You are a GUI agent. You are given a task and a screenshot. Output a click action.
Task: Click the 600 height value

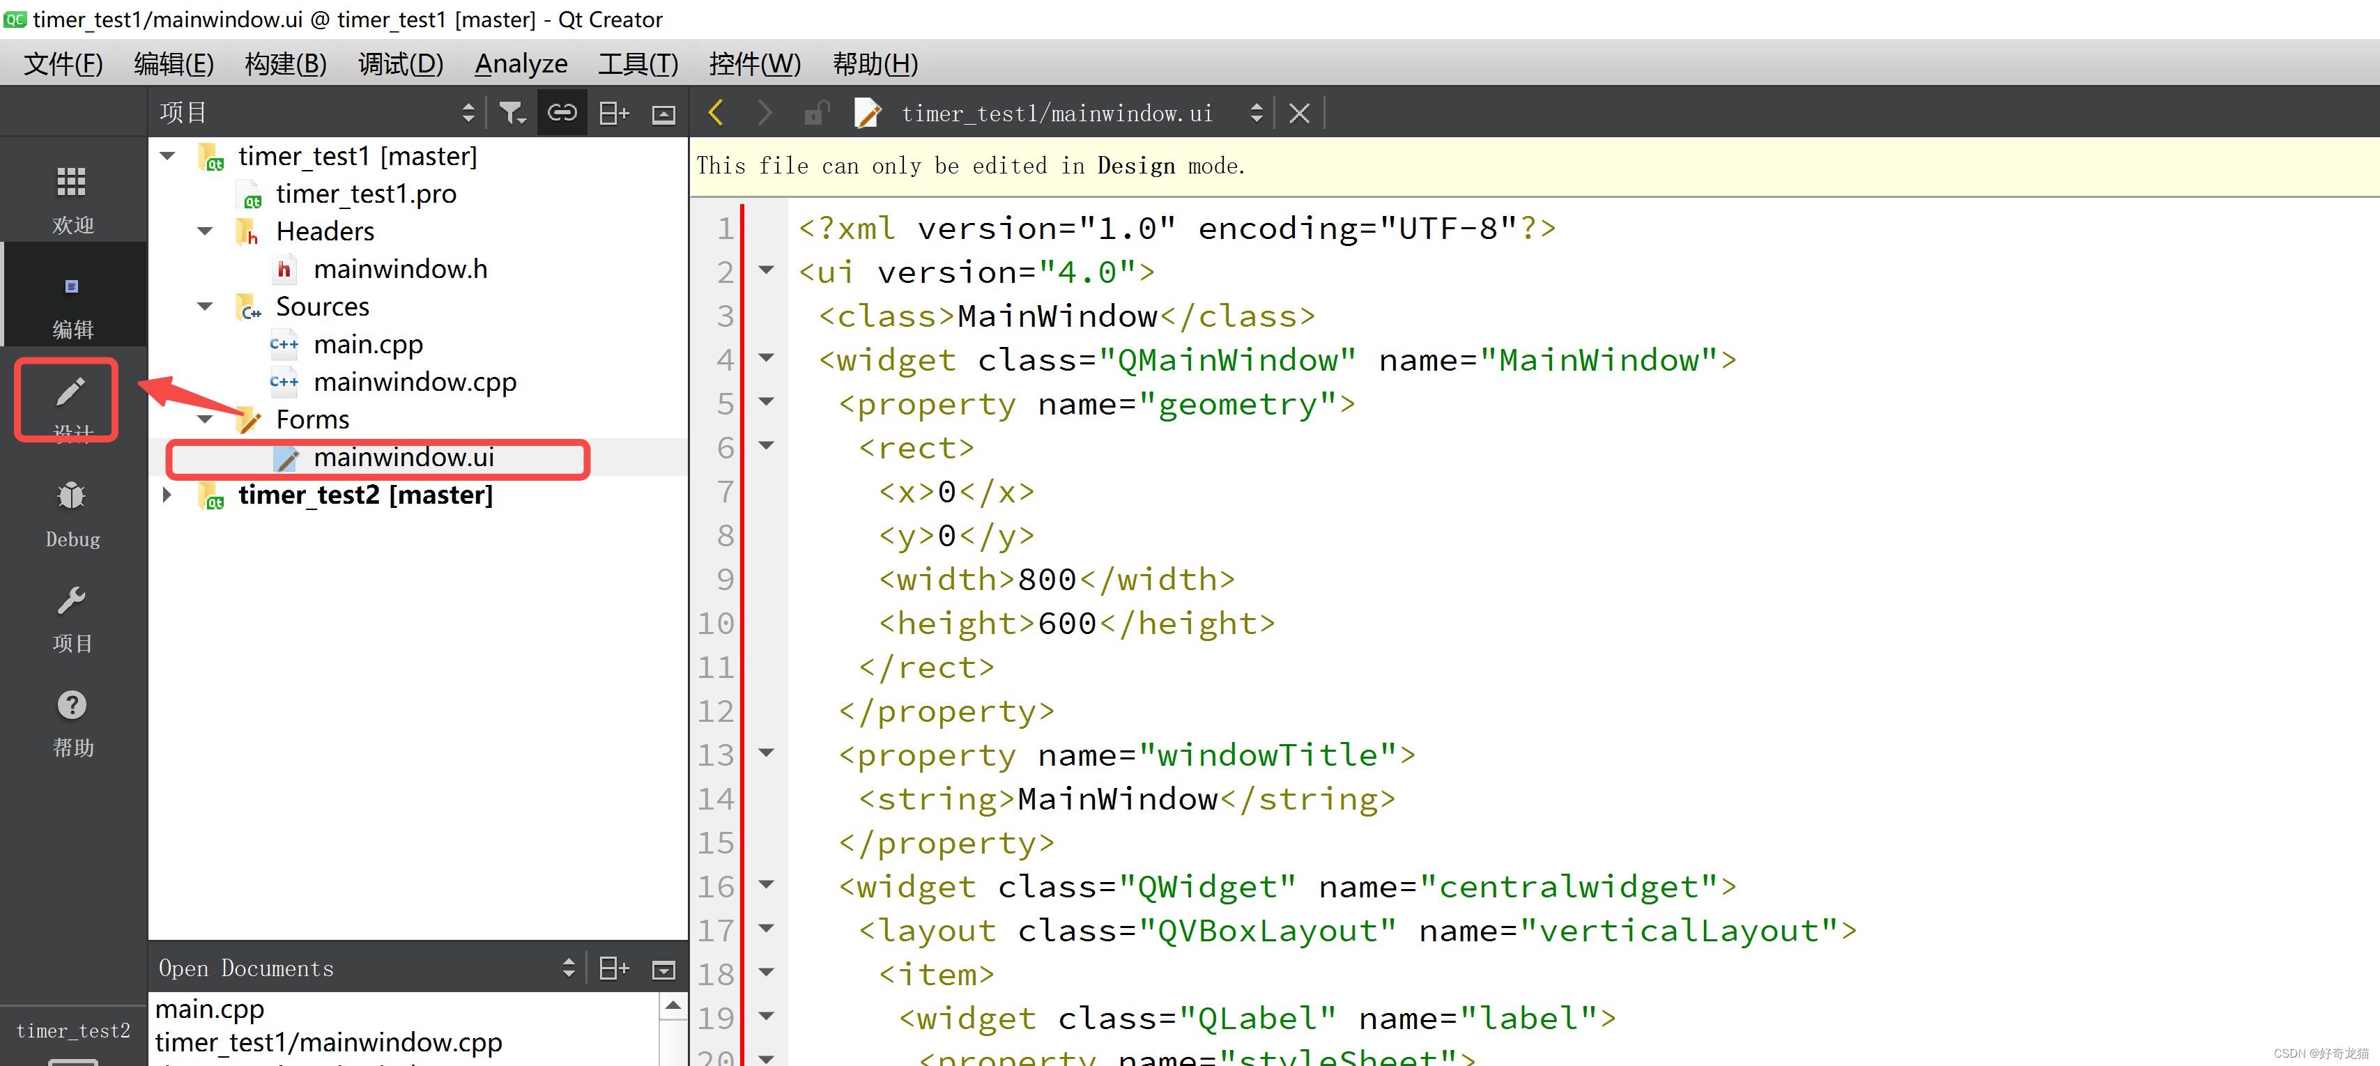(1067, 623)
